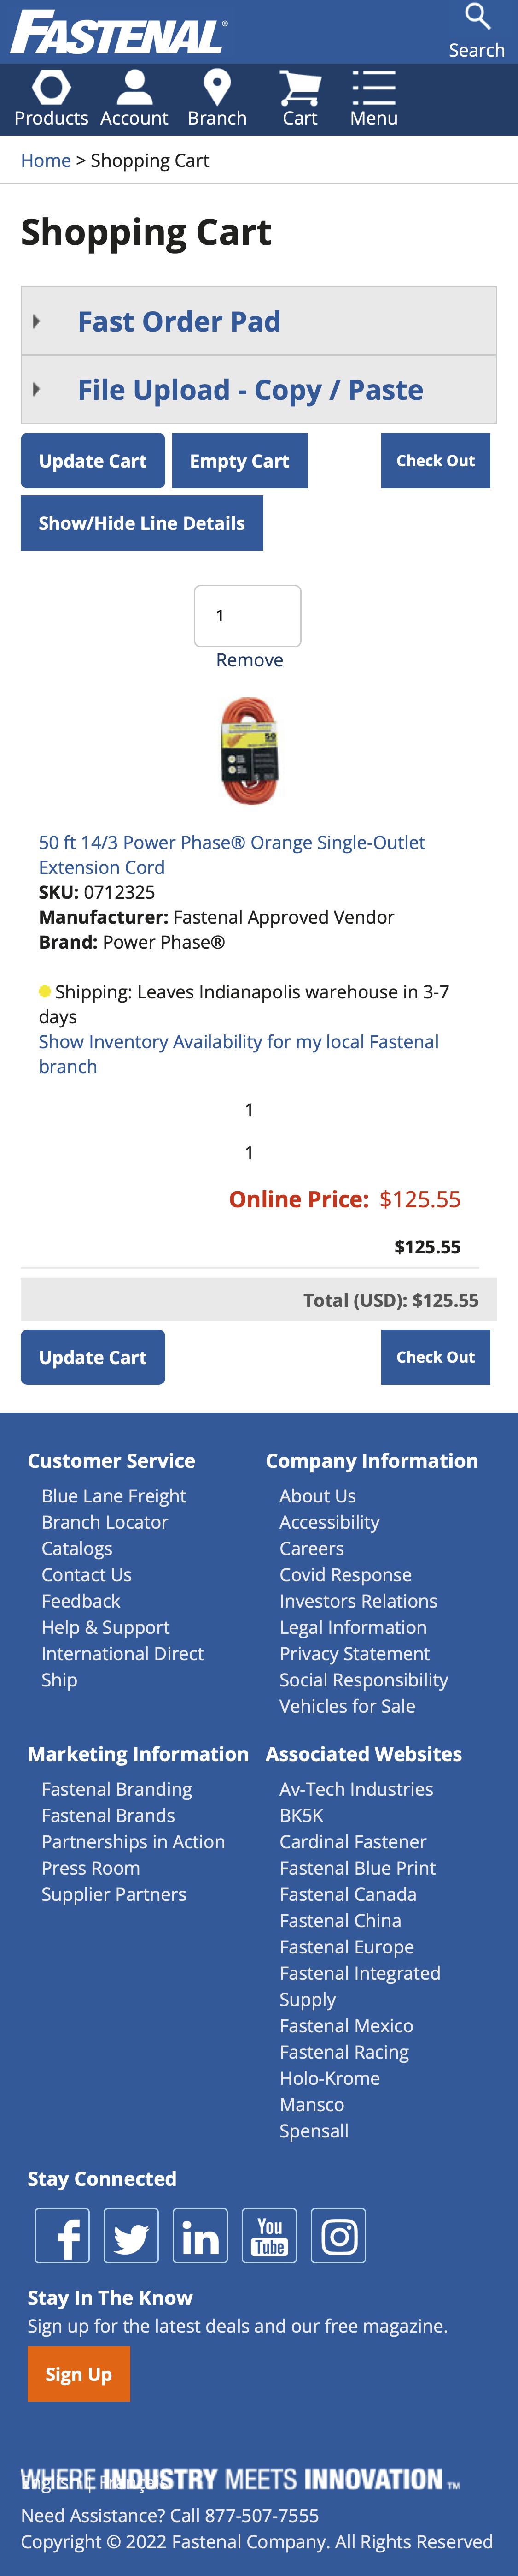The image size is (518, 2576).
Task: Open the Instagram social icon
Action: (x=338, y=2235)
